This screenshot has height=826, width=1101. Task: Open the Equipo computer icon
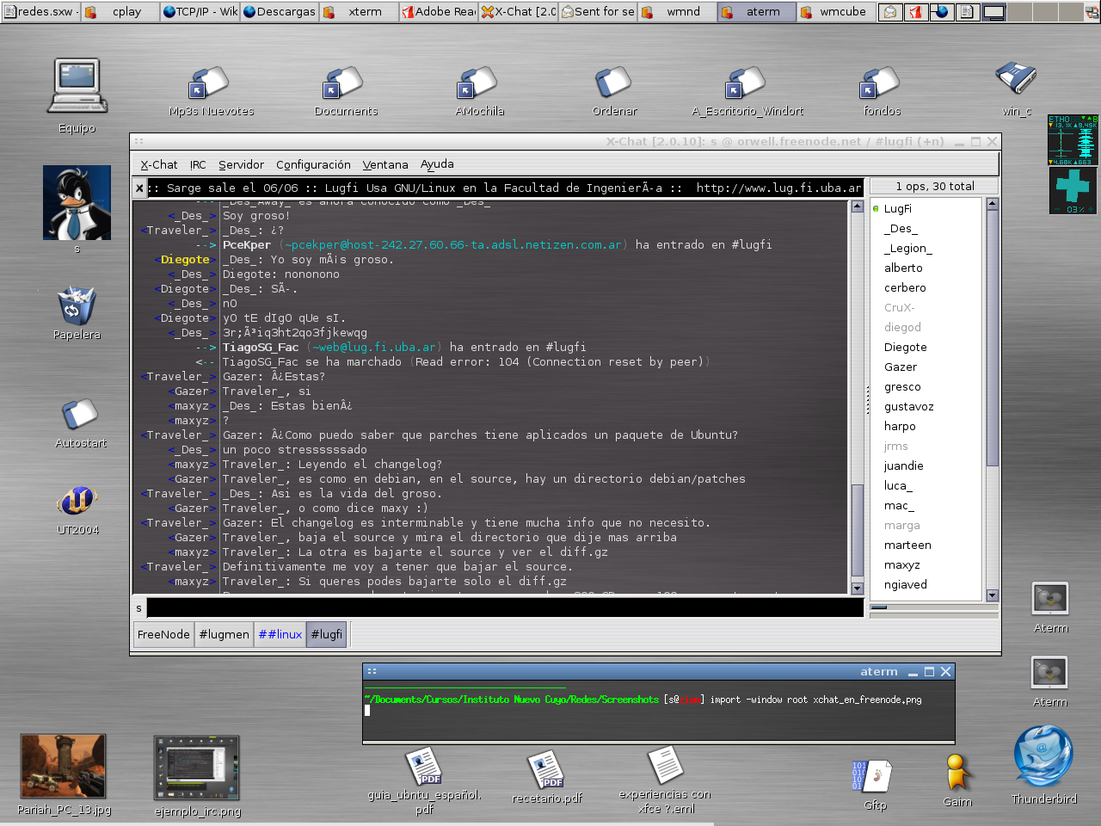click(77, 86)
